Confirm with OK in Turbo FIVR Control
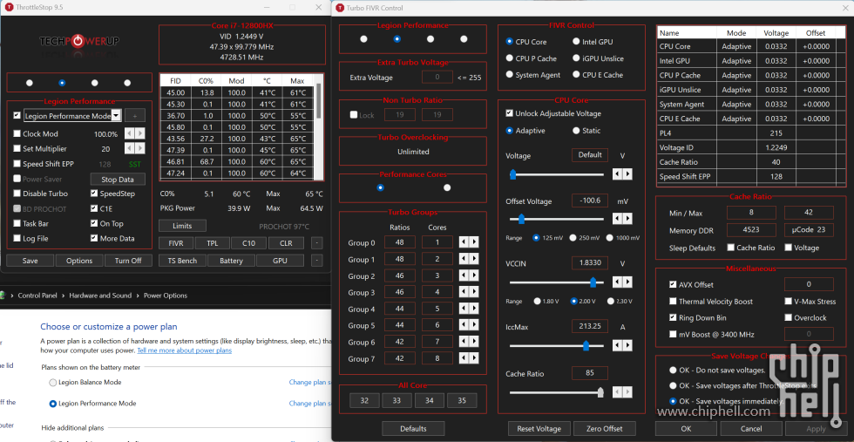This screenshot has width=854, height=442. [686, 428]
